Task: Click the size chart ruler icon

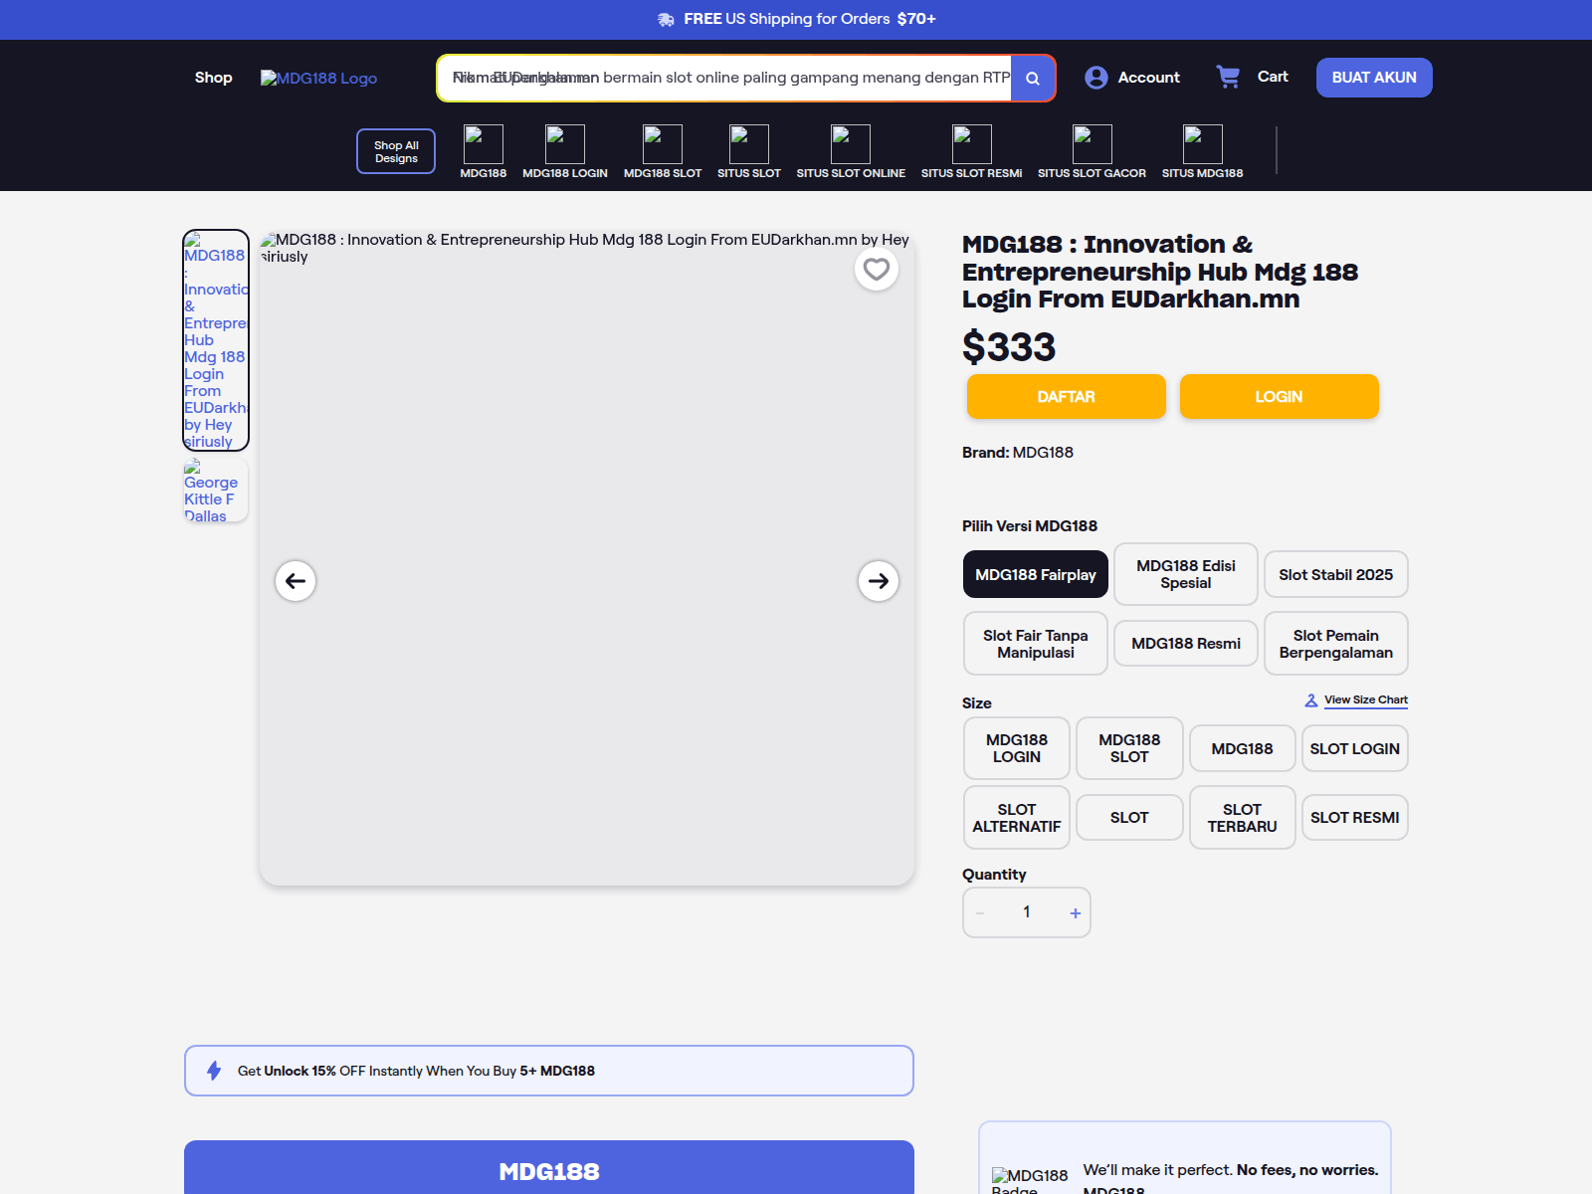Action: click(1311, 700)
